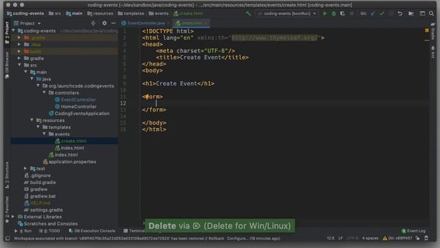Open the Project Structure folder icon

[x=411, y=14]
